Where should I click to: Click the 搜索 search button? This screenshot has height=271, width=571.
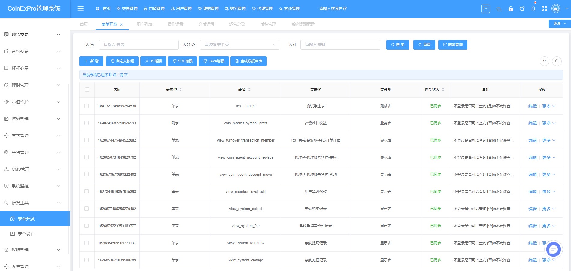(x=398, y=45)
